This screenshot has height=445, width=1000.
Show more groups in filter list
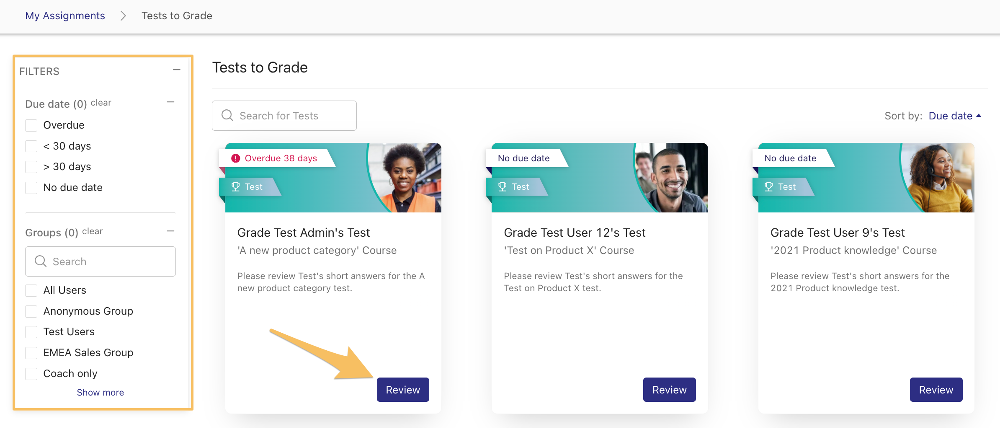click(100, 393)
